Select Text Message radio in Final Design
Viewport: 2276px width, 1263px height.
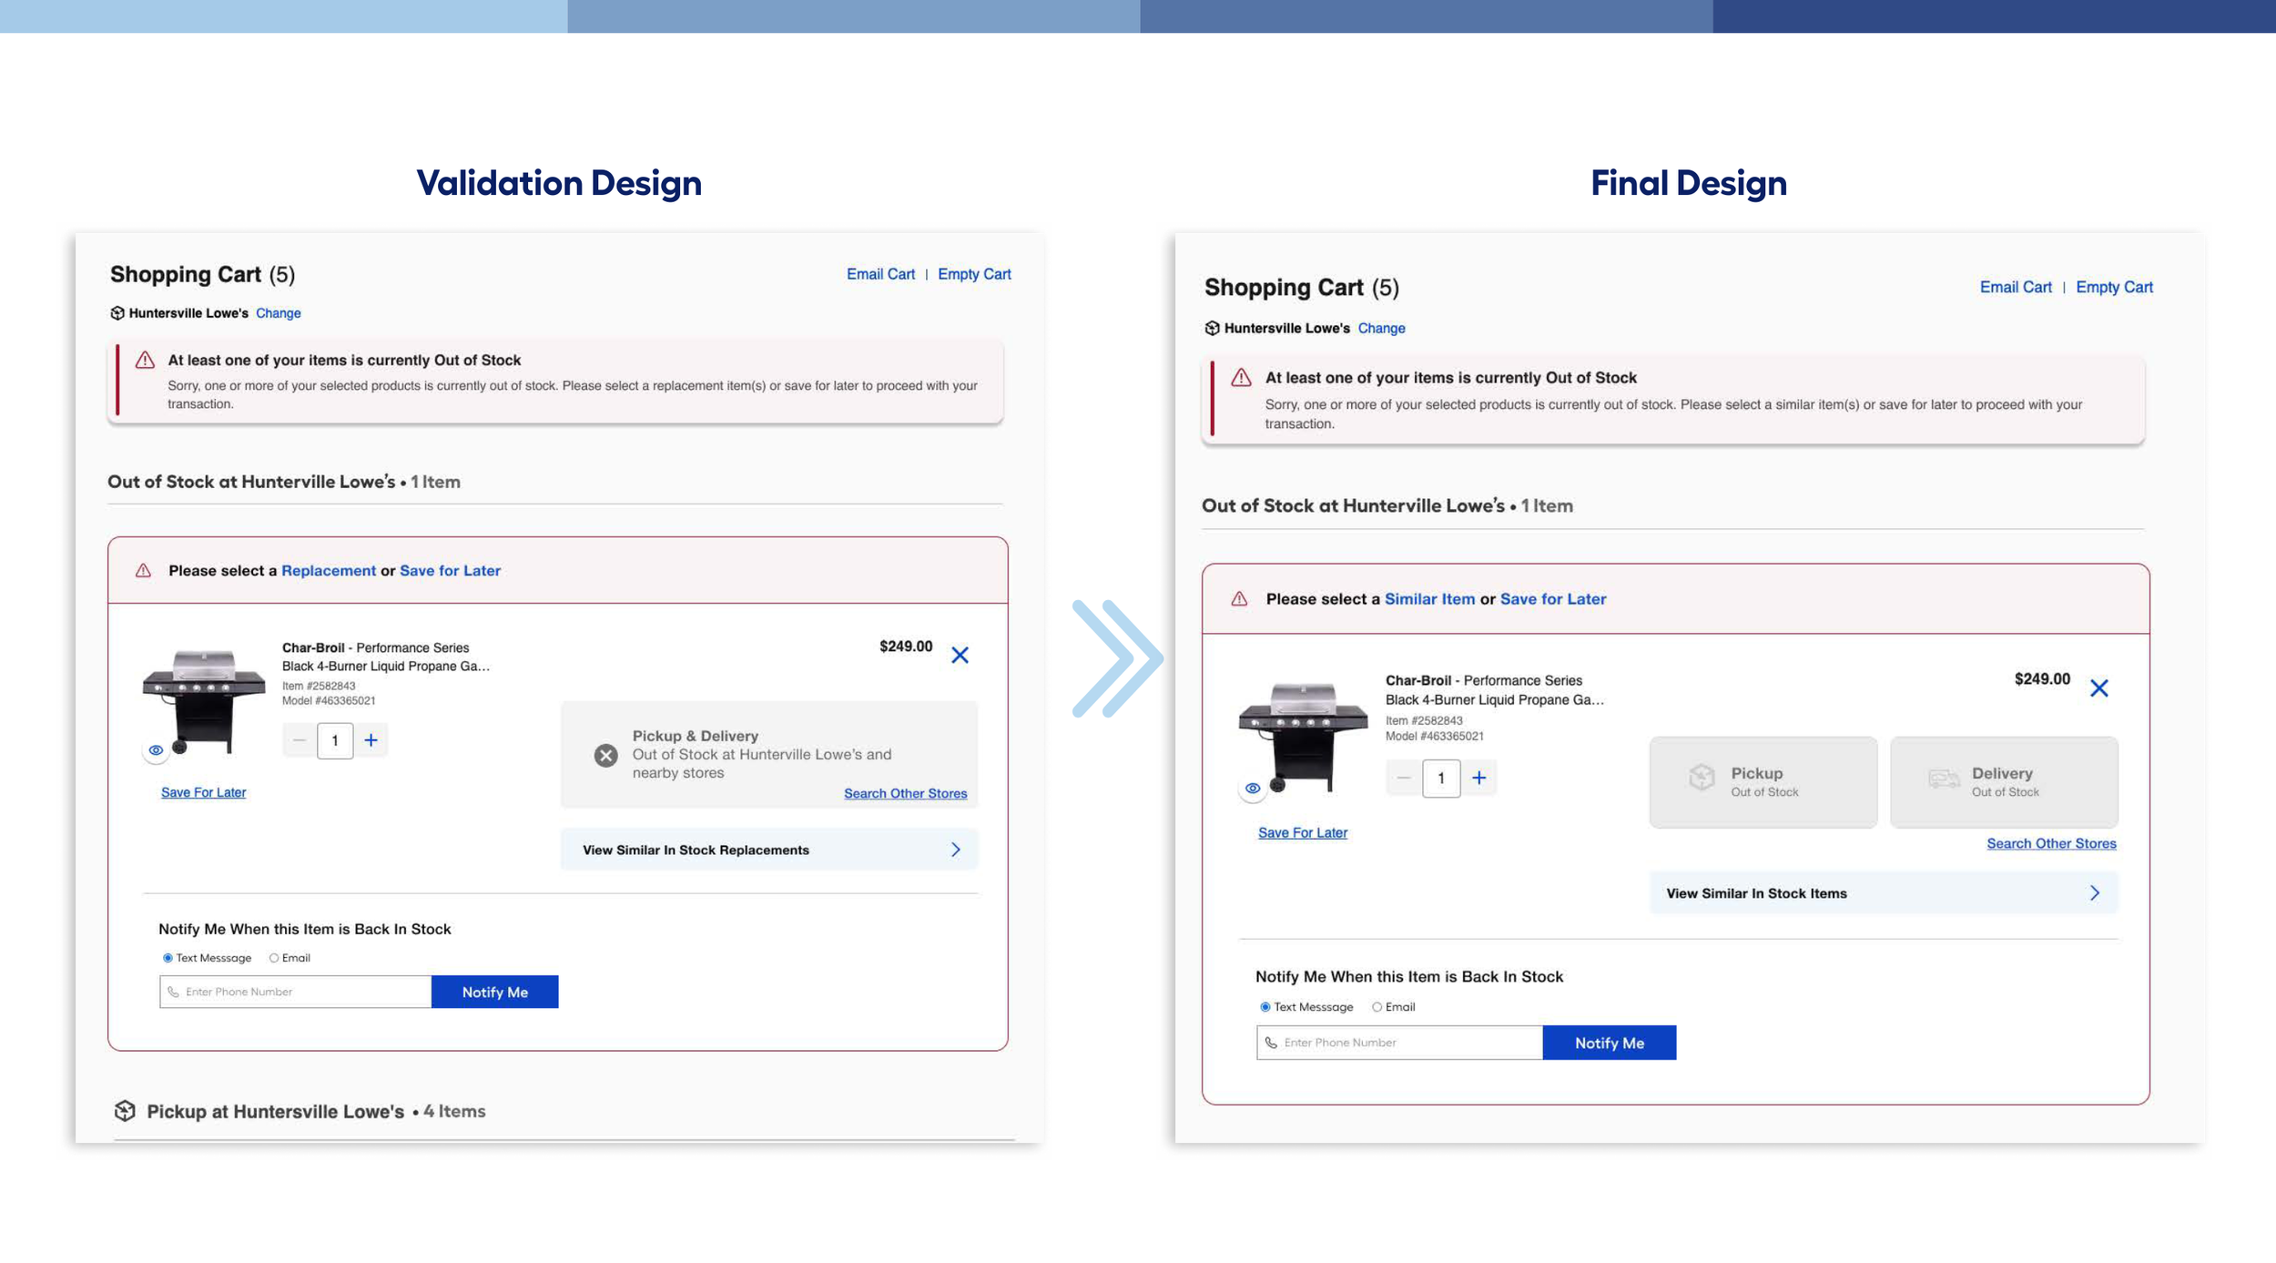point(1265,1007)
